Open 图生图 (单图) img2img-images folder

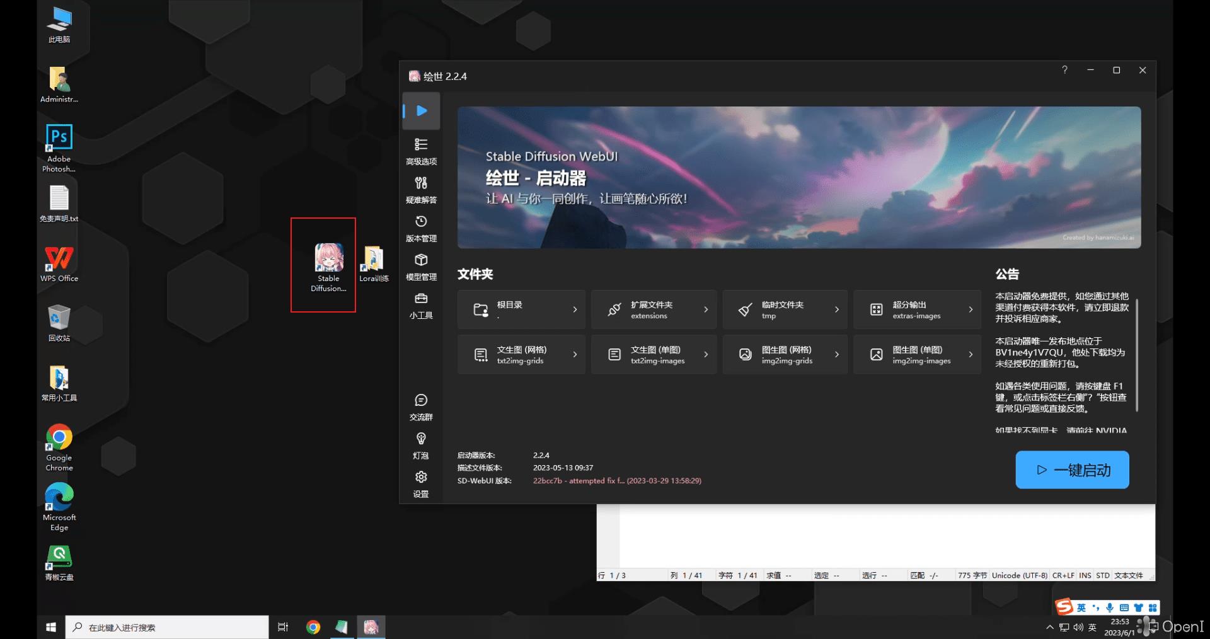coord(917,355)
